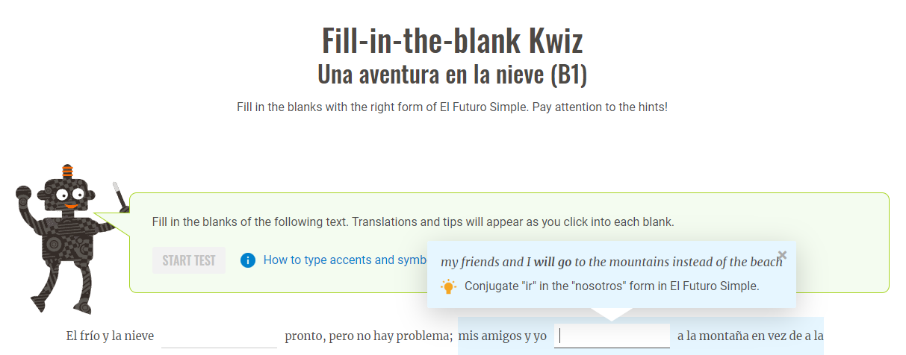
Task: Click the English translation sentence in popup
Action: point(612,262)
